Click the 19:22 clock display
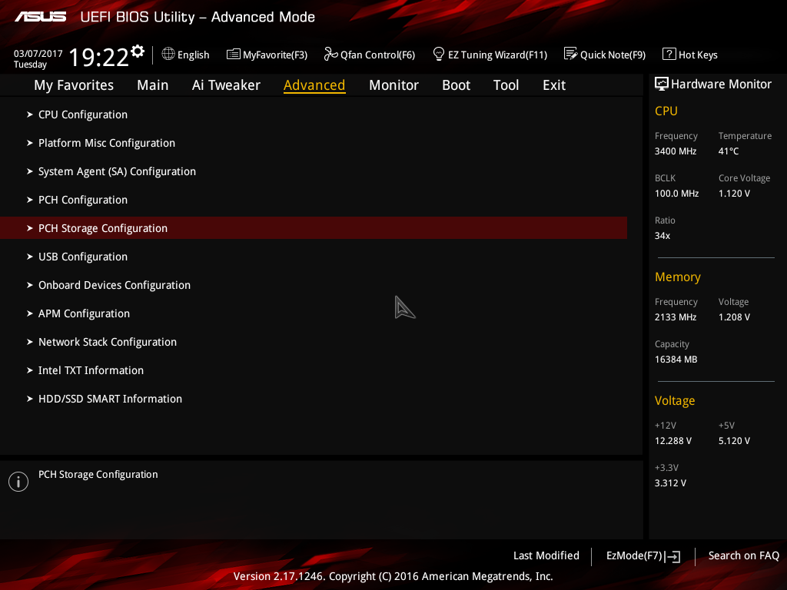Screen dimensions: 787x590 pos(98,57)
